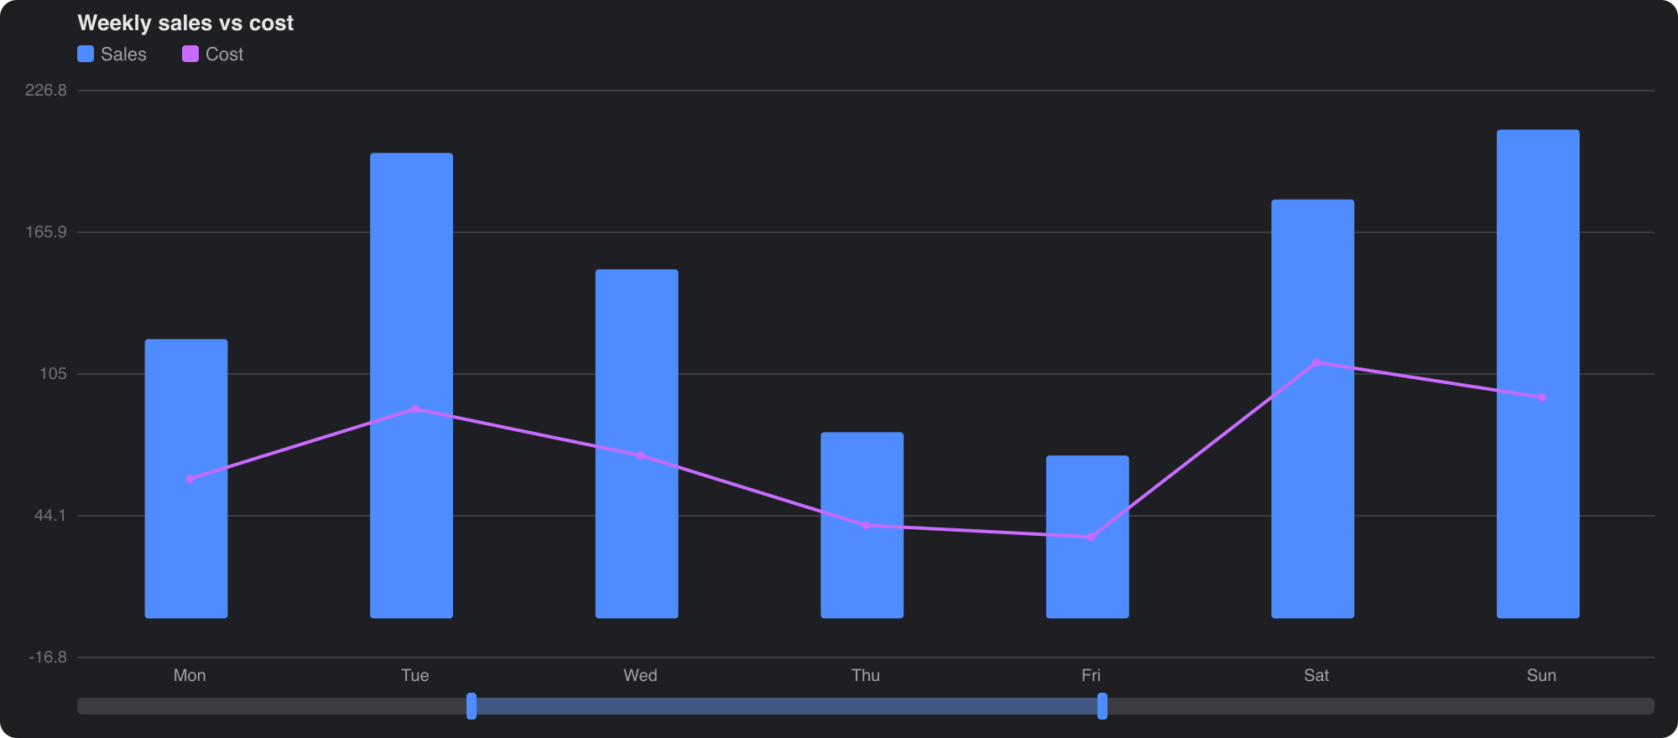Click the Weekly sales vs cost title
Screen dimensions: 1678x738
tap(185, 23)
